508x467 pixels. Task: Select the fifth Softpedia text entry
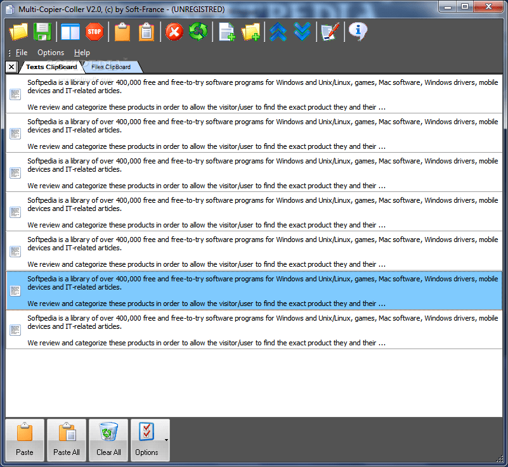[254, 251]
